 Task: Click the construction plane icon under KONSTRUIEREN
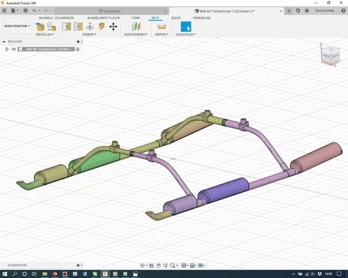click(x=136, y=26)
